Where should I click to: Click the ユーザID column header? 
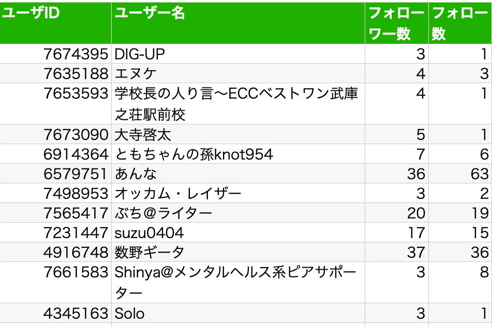pos(55,23)
